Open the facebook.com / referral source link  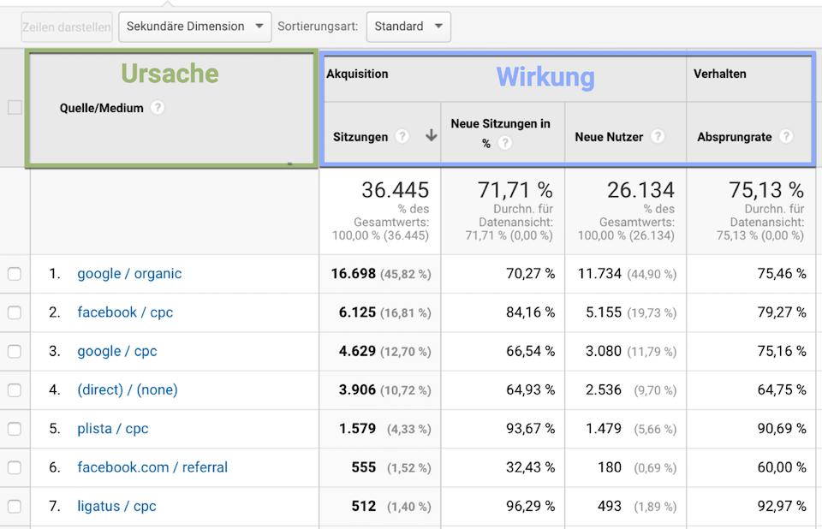tap(152, 467)
